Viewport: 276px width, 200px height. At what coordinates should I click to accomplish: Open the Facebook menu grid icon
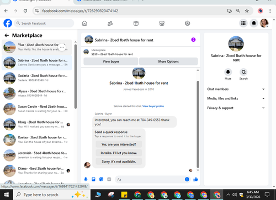[243, 23]
